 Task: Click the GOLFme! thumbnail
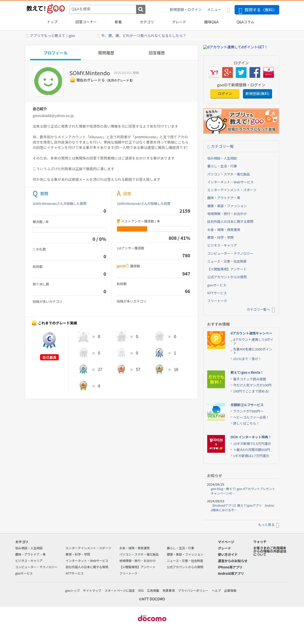216,412
